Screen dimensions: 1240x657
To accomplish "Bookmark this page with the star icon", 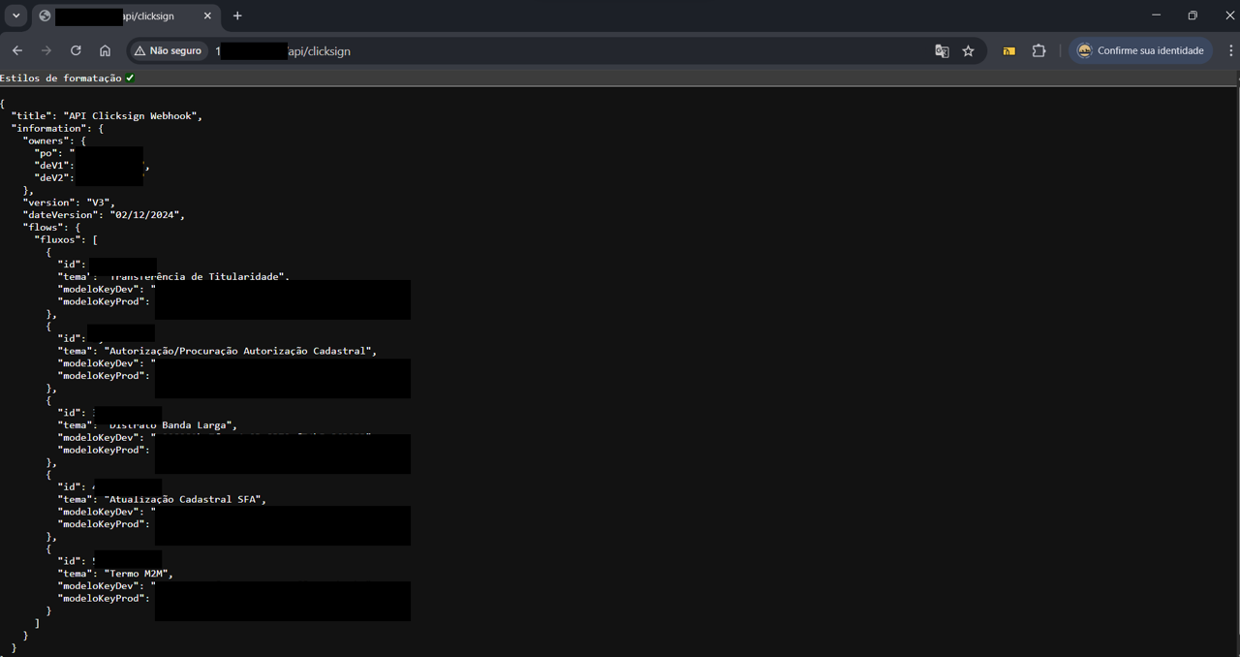I will (x=968, y=50).
